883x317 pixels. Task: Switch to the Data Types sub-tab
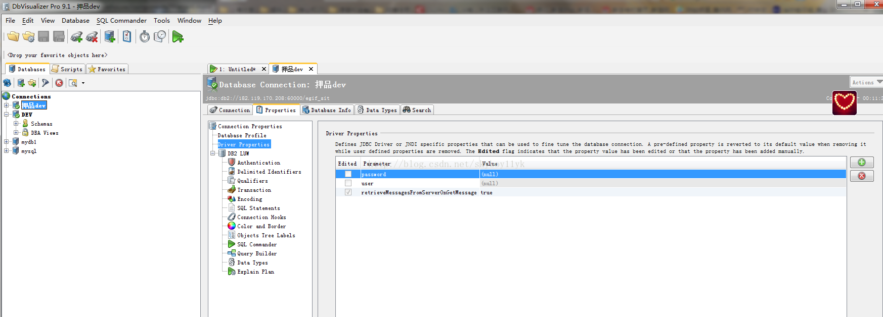(x=377, y=110)
